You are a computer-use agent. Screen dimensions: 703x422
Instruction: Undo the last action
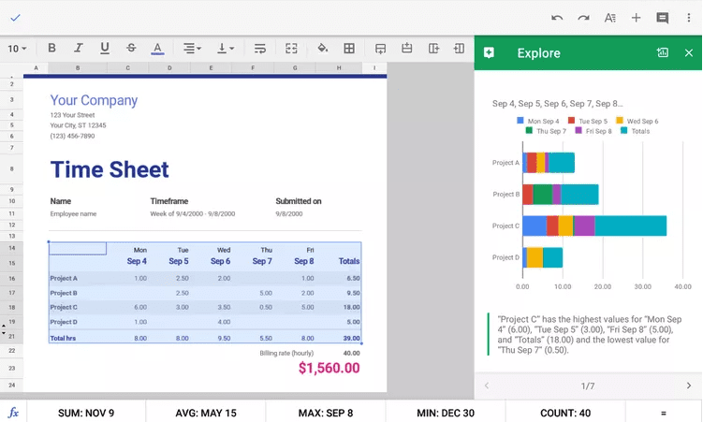557,18
